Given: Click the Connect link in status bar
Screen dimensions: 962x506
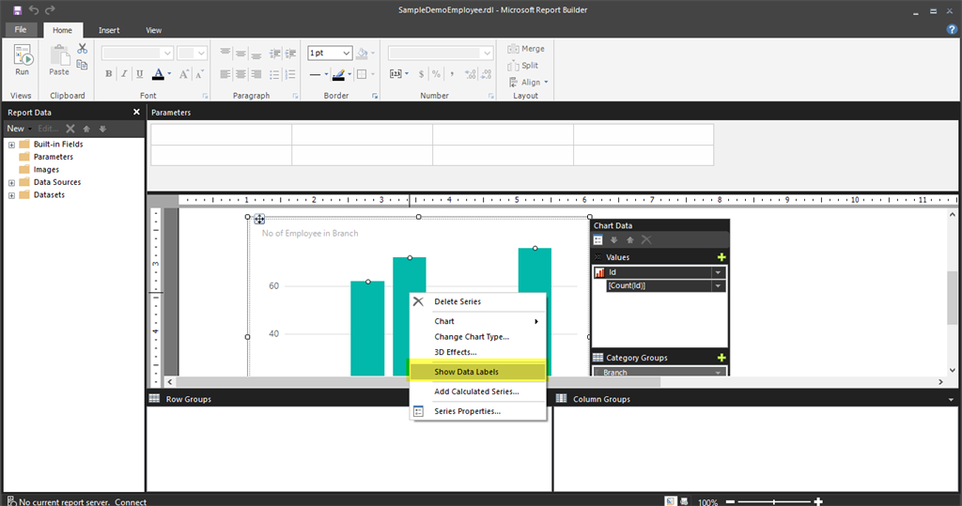Looking at the screenshot, I should (x=130, y=501).
